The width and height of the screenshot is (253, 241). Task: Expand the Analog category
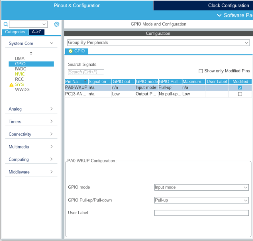pos(31,109)
